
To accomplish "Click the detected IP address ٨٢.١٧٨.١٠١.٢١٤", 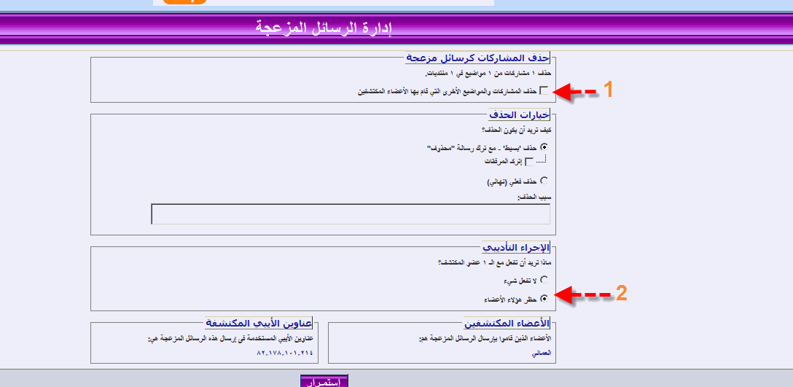I will click(285, 353).
